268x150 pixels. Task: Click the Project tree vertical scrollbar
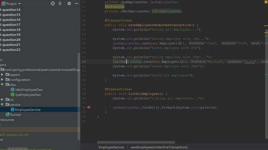point(79,96)
